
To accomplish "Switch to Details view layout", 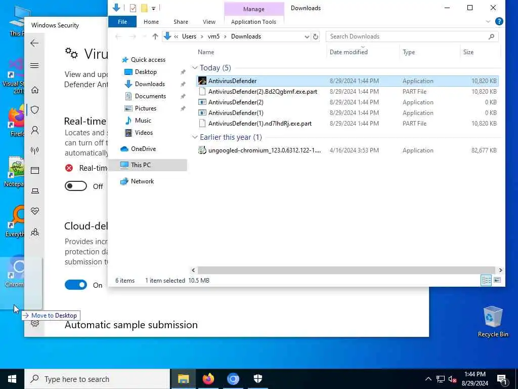I will (x=486, y=280).
